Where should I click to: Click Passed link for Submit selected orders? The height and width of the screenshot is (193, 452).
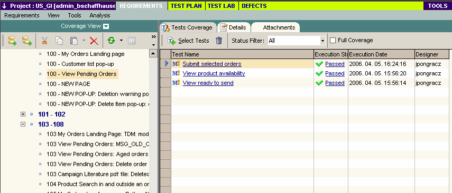[335, 64]
